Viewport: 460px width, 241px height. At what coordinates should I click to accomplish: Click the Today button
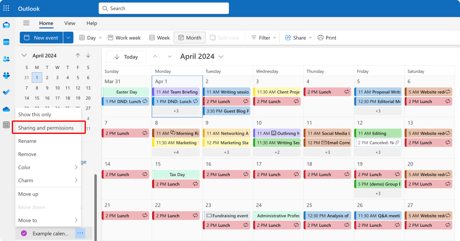coord(126,56)
